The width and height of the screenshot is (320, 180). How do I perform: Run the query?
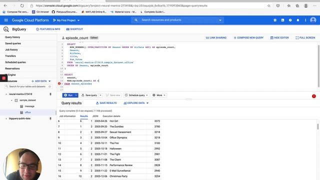point(68,95)
